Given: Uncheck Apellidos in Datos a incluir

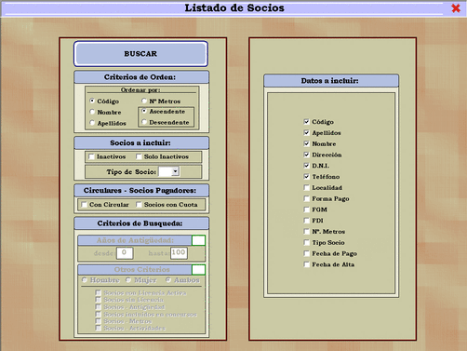Looking at the screenshot, I should (307, 133).
